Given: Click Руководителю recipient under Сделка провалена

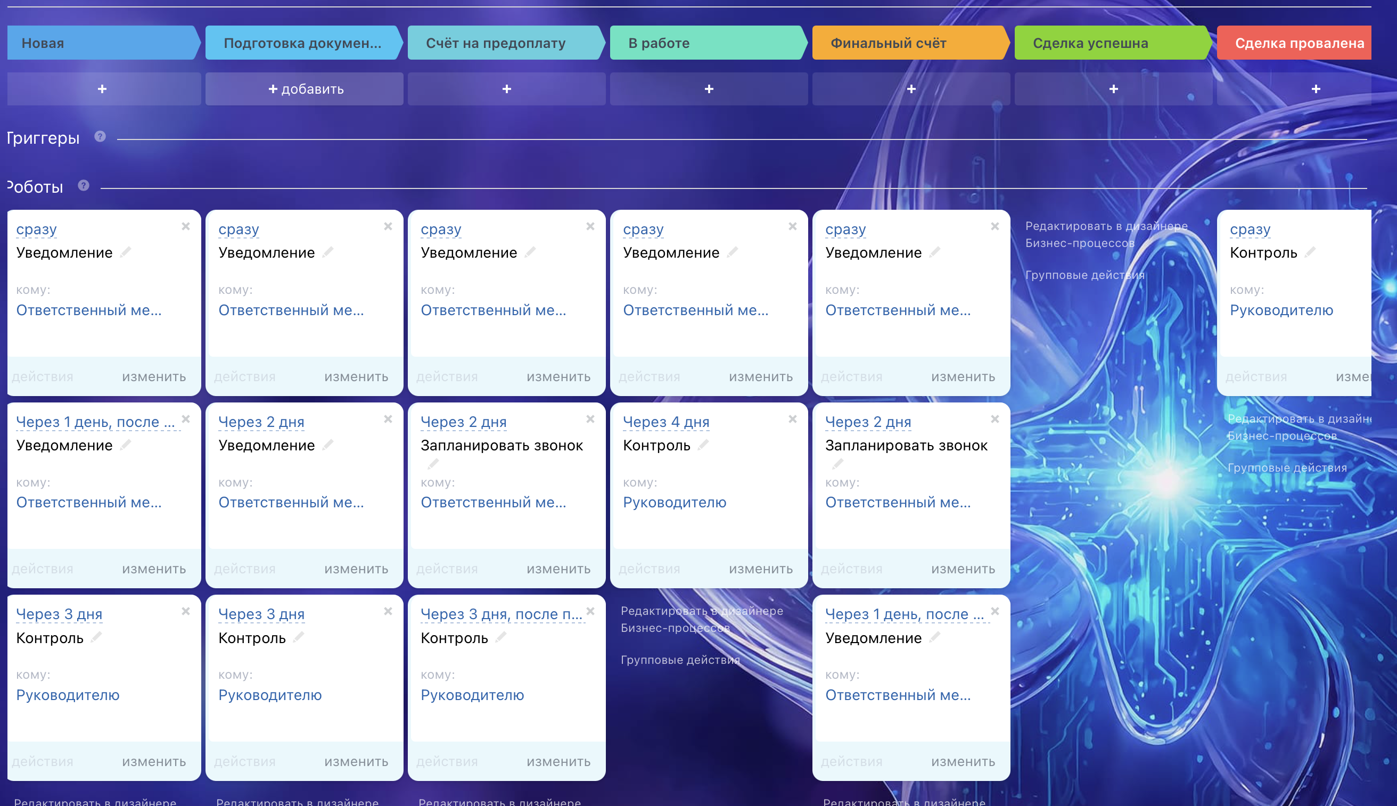Looking at the screenshot, I should (x=1281, y=310).
